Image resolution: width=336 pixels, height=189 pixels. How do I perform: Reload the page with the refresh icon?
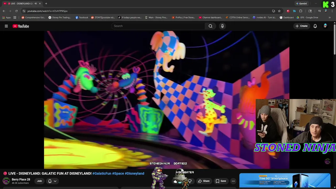point(16,11)
